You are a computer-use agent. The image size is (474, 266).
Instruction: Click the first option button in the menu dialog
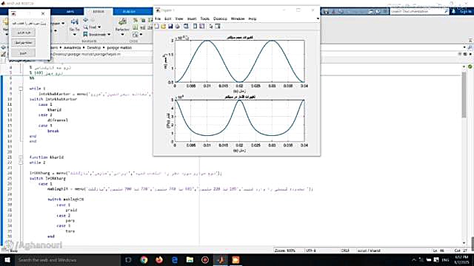(23, 33)
